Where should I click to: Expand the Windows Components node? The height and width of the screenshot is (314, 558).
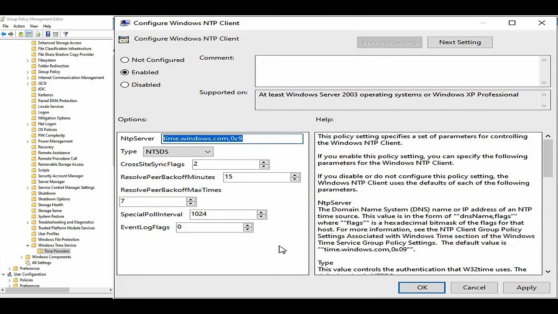coord(22,257)
